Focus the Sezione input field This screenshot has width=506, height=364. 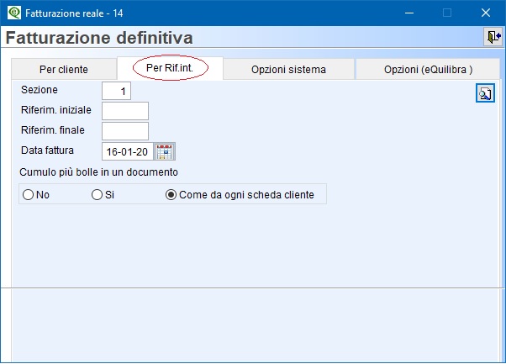[116, 91]
